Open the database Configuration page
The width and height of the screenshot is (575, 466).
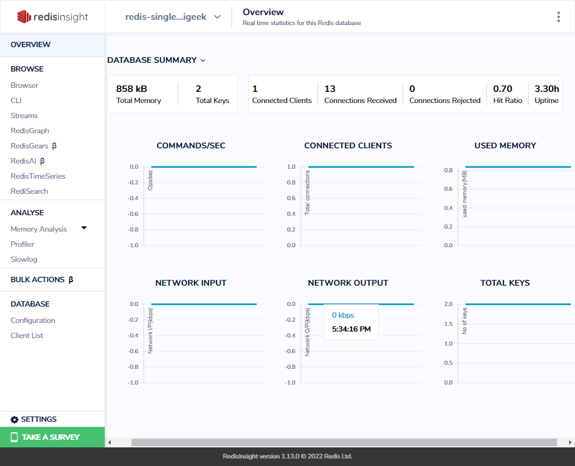tap(33, 321)
